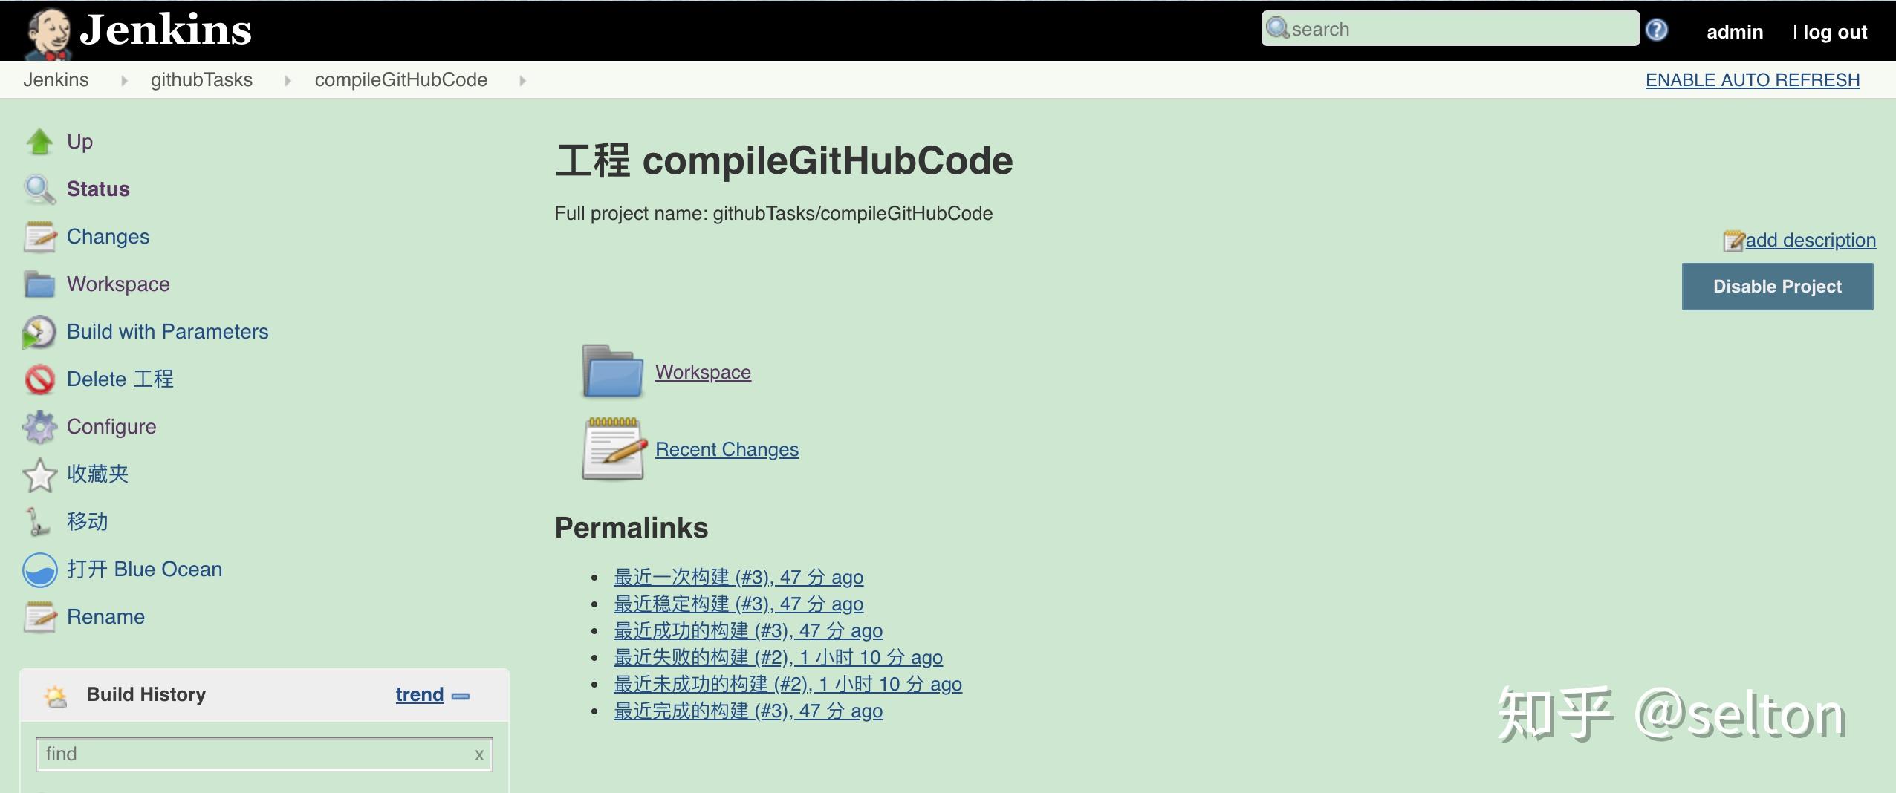The width and height of the screenshot is (1896, 793).
Task: Collapse the Build History trend minus icon
Action: 461,696
